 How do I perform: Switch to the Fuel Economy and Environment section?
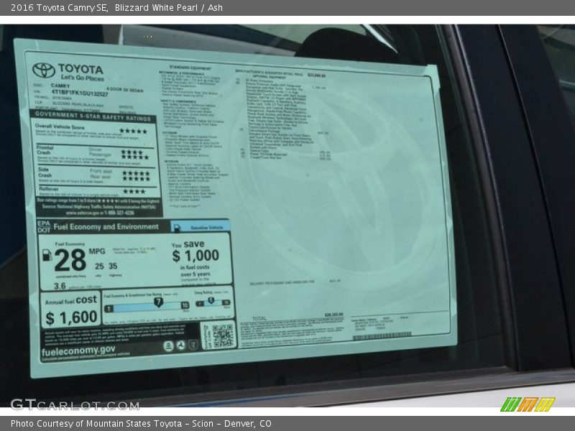tap(105, 226)
